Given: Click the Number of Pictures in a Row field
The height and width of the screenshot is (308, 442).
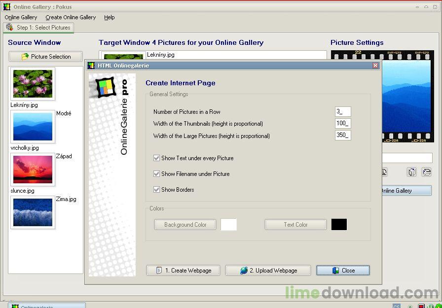Looking at the screenshot, I should 343,112.
